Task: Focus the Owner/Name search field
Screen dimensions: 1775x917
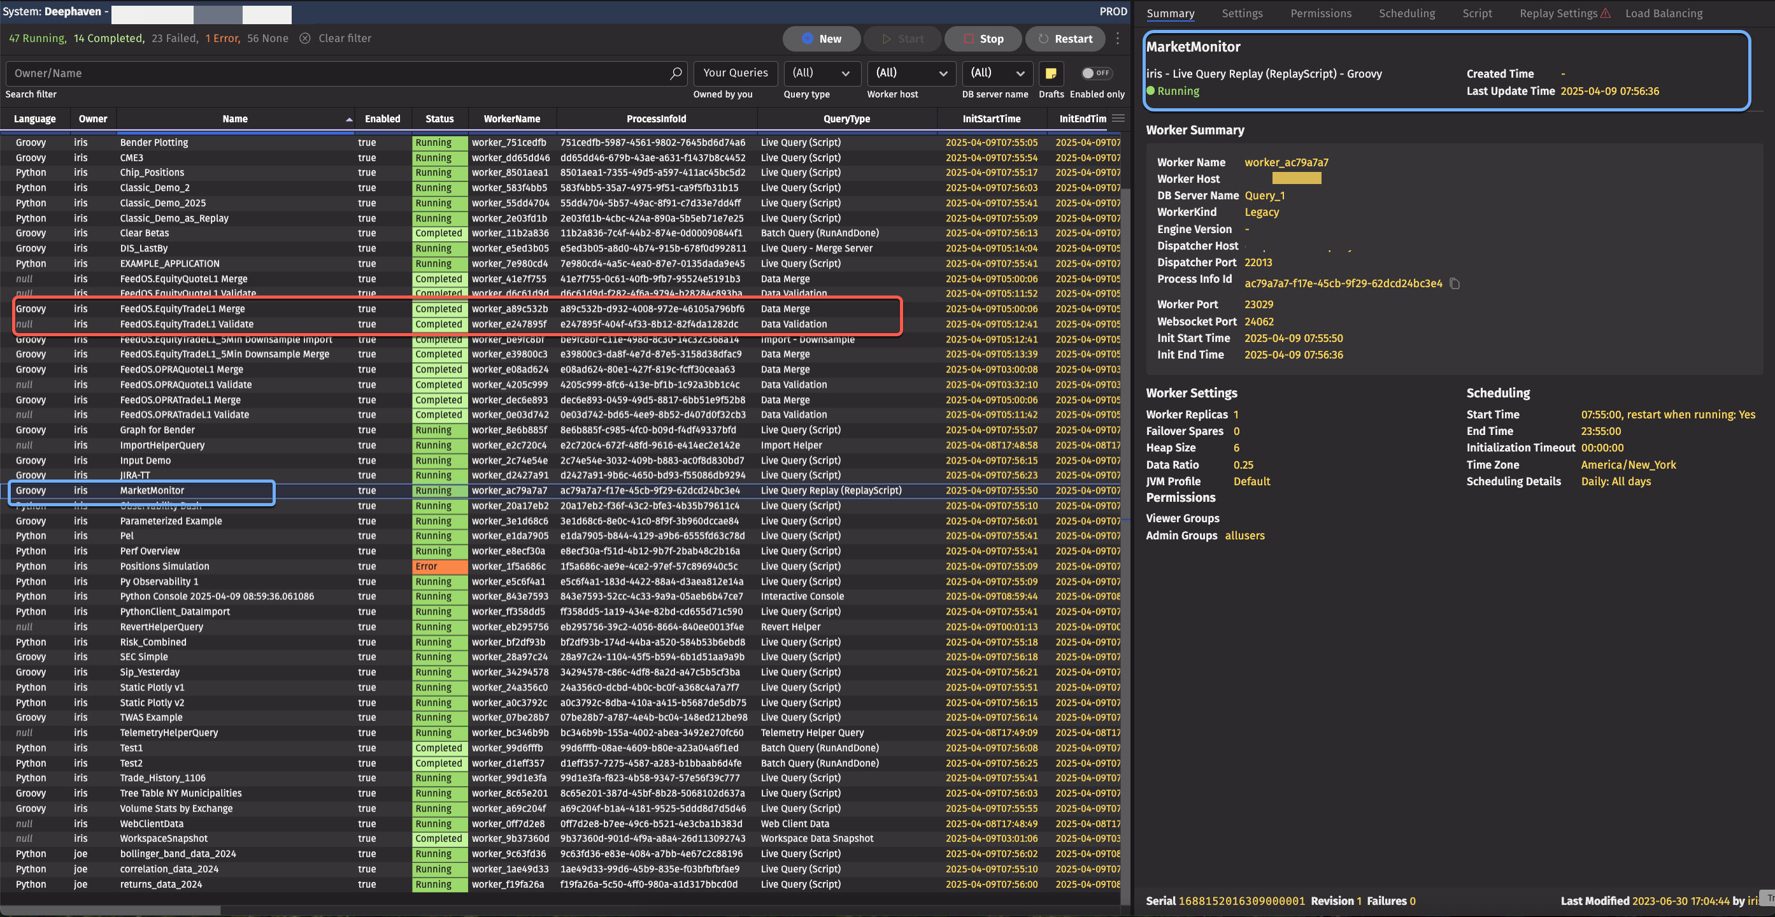Action: [338, 73]
